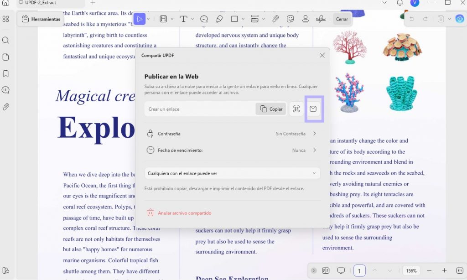Click the Copiar link button
This screenshot has height=280, width=467.
(271, 109)
